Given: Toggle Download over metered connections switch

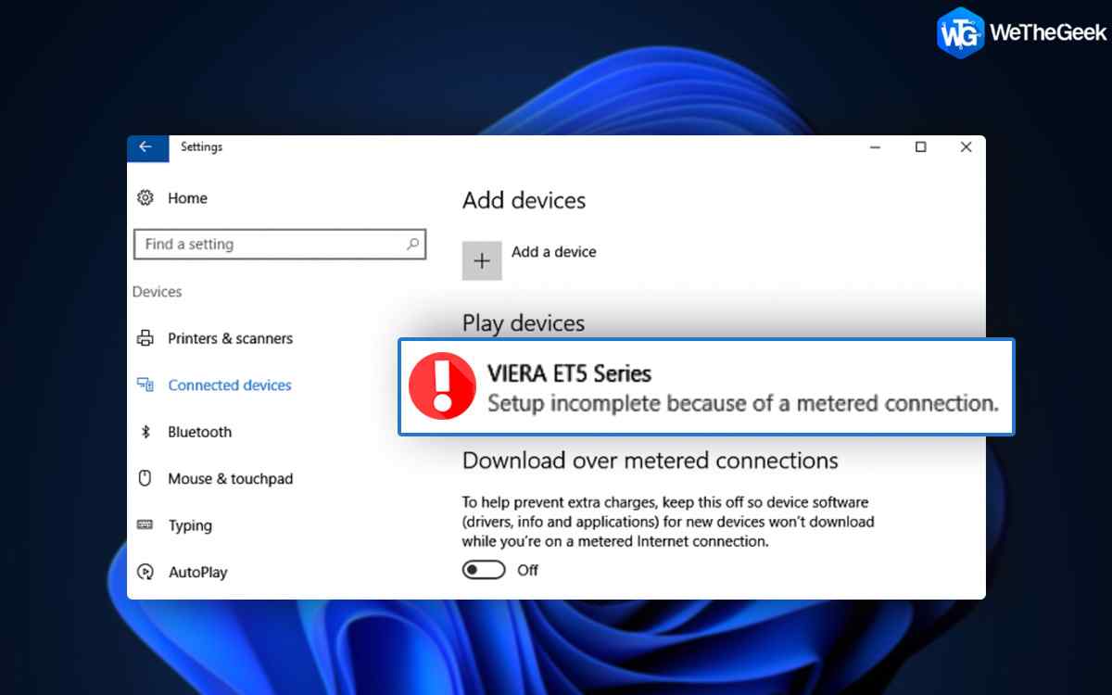Looking at the screenshot, I should (484, 570).
